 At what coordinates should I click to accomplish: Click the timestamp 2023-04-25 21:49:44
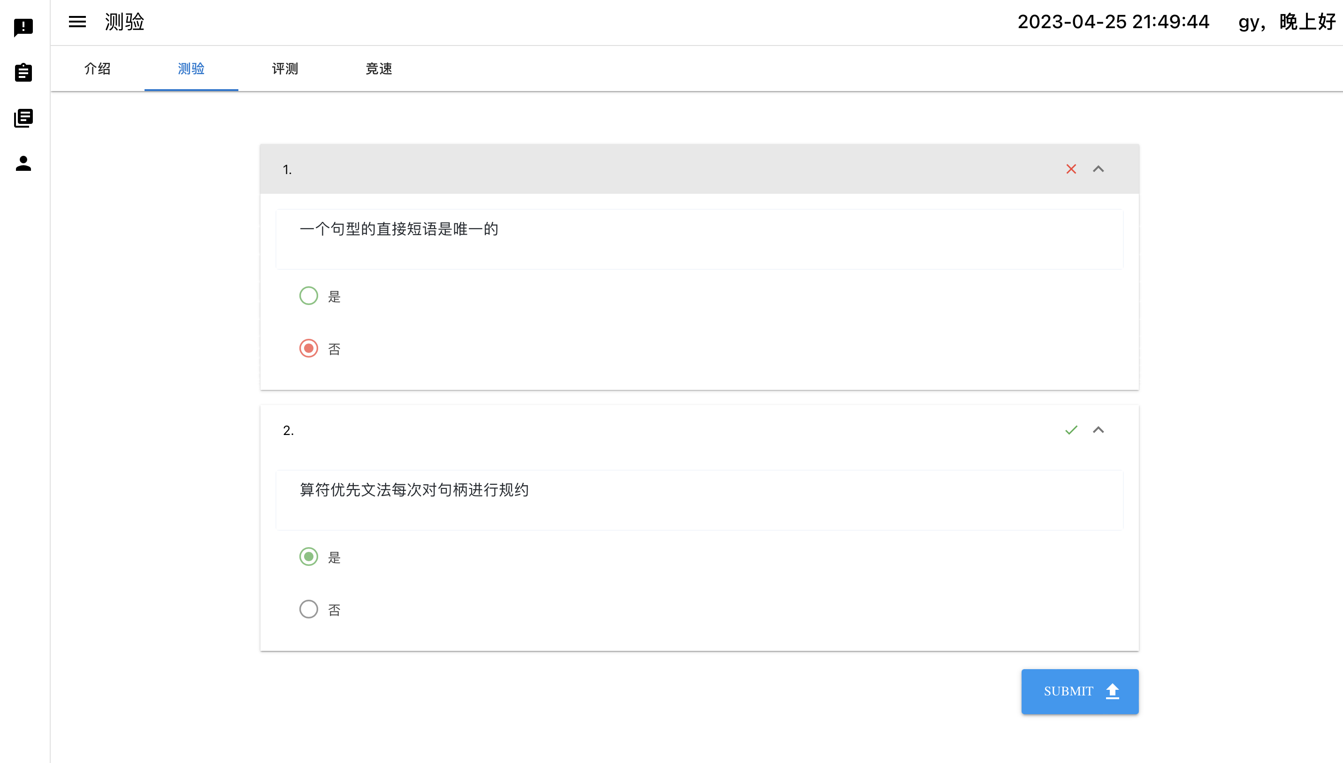(x=1114, y=22)
